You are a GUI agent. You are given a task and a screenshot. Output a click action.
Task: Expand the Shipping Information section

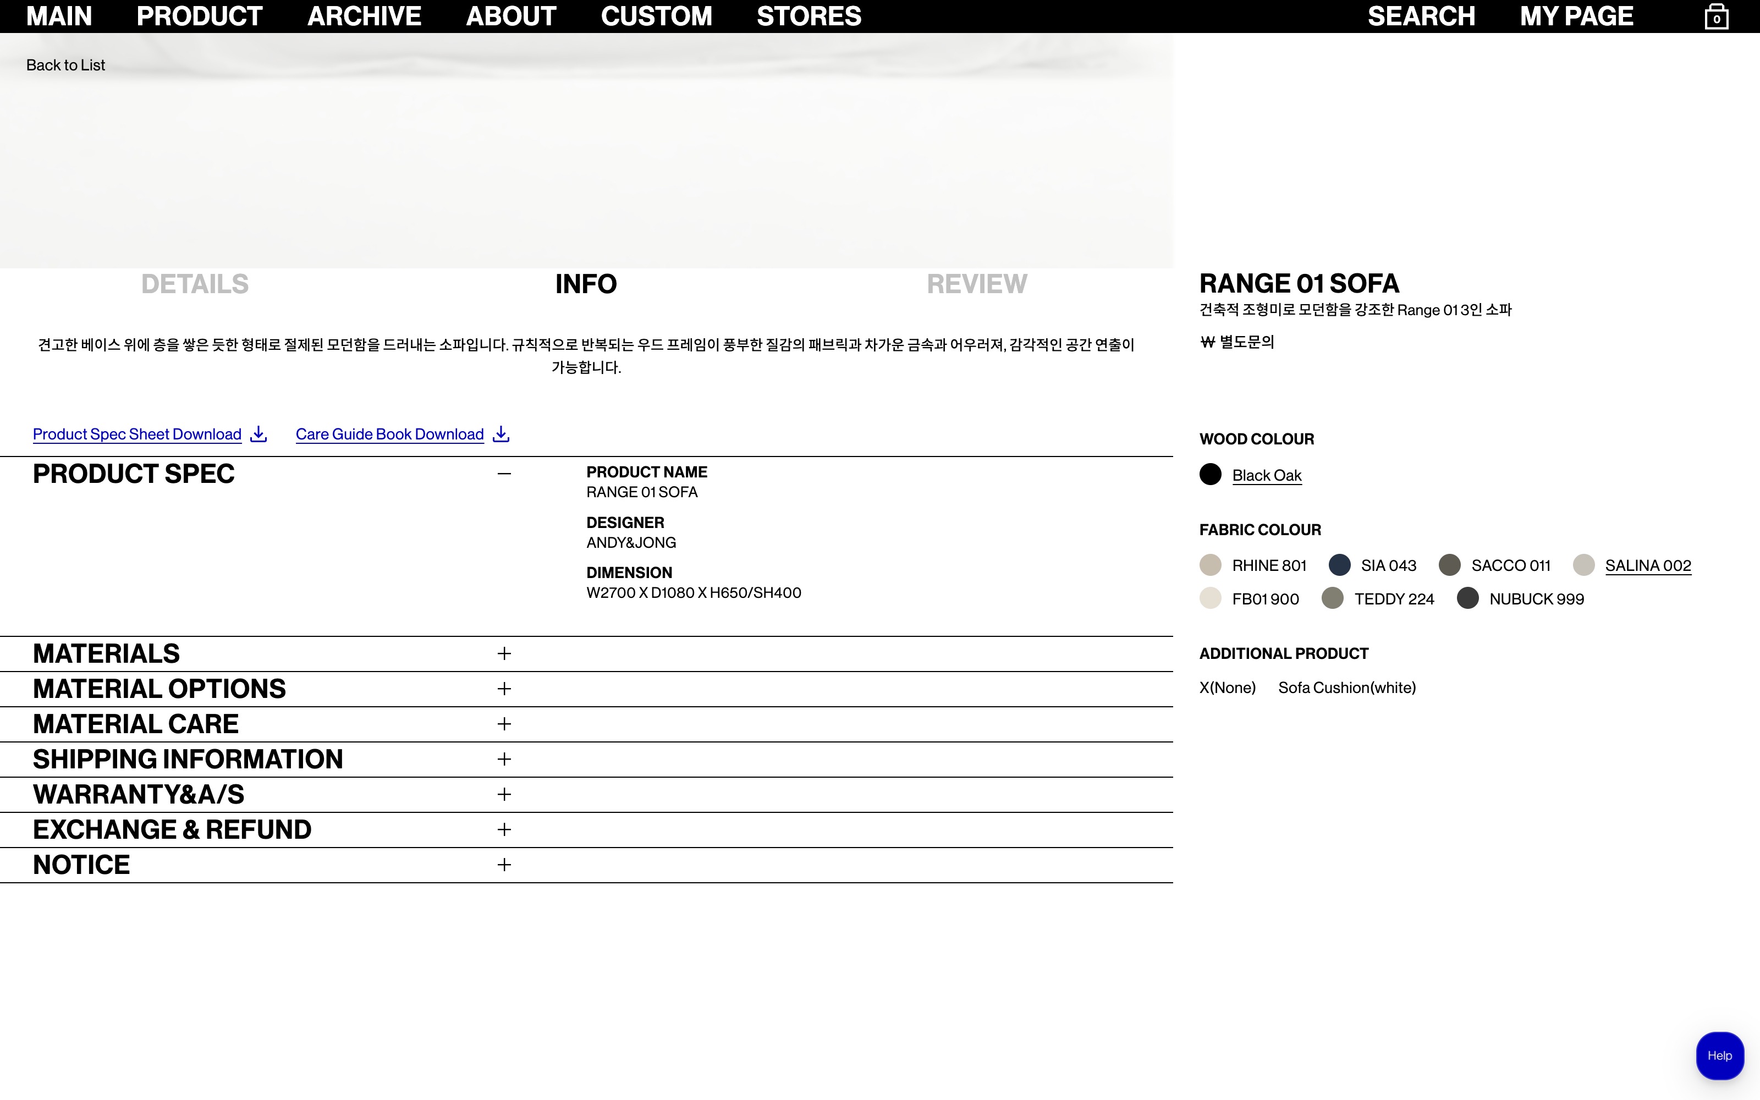pyautogui.click(x=188, y=760)
